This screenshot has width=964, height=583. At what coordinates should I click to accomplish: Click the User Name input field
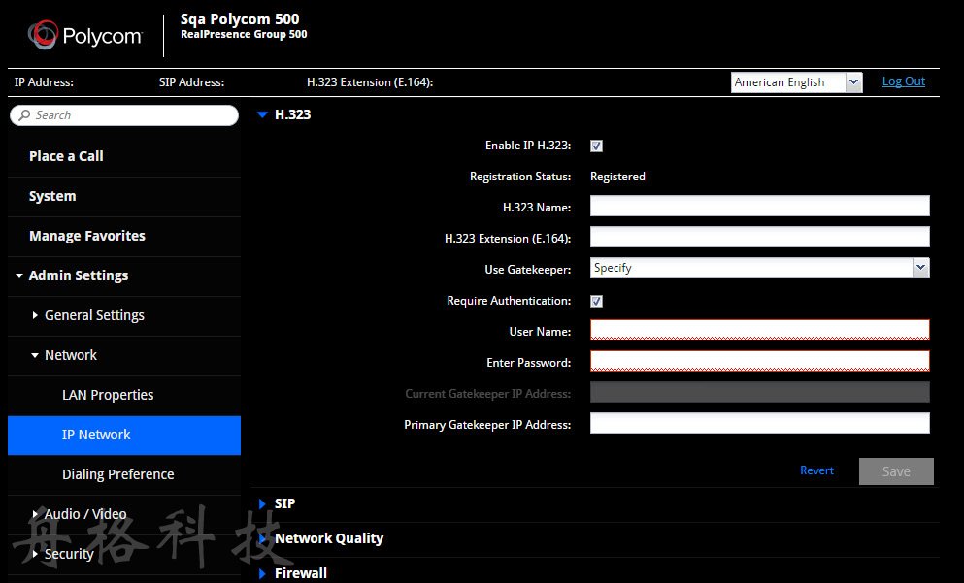pyautogui.click(x=760, y=330)
